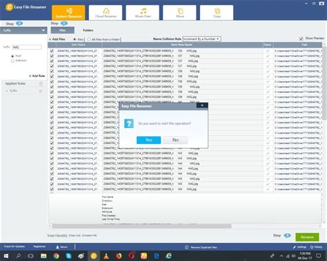Select the Extension radio option

(12, 61)
